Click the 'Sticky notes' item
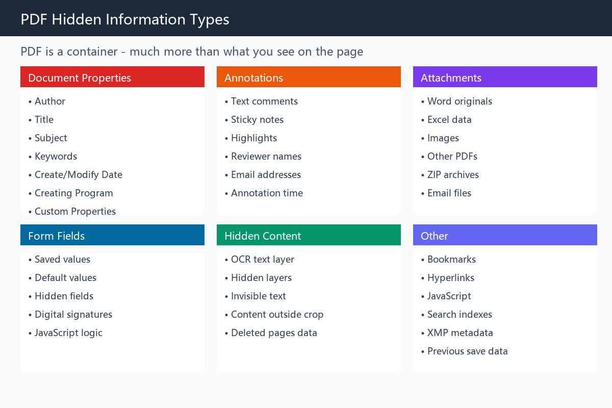Viewport: 612px width, 408px height. coord(254,119)
